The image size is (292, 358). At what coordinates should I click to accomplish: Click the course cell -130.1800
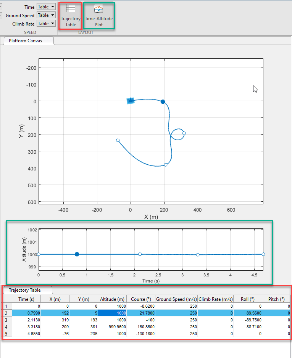tap(141, 334)
